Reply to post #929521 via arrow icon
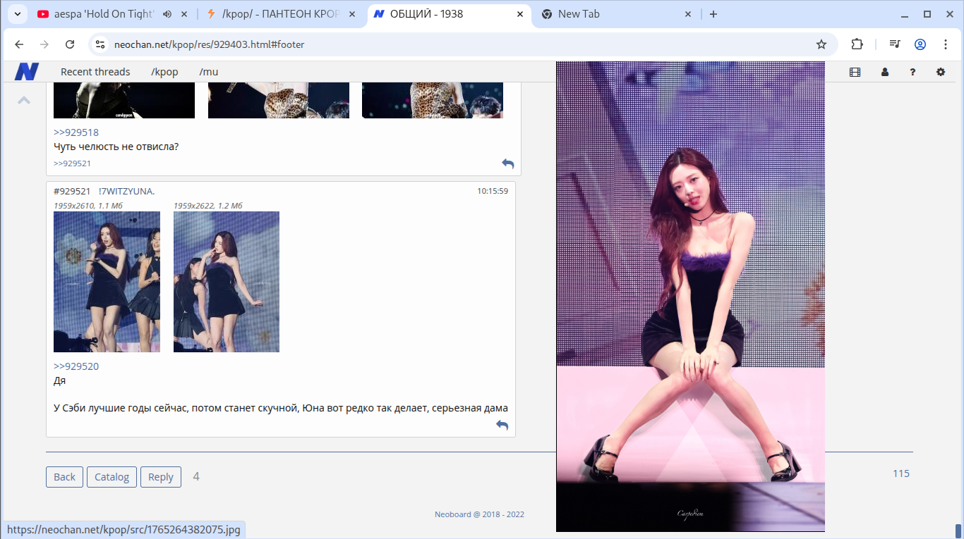This screenshot has height=539, width=964. [x=502, y=425]
